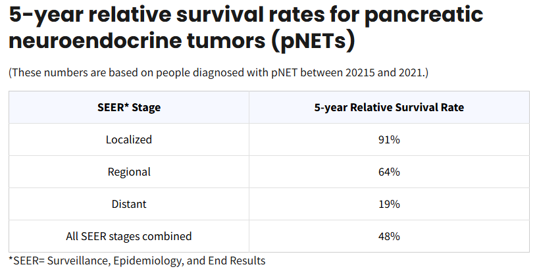Click the "Localized" stage cell
537x271 pixels.
pos(129,139)
